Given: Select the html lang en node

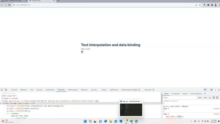Looking at the screenshot, I should (x=9, y=96).
